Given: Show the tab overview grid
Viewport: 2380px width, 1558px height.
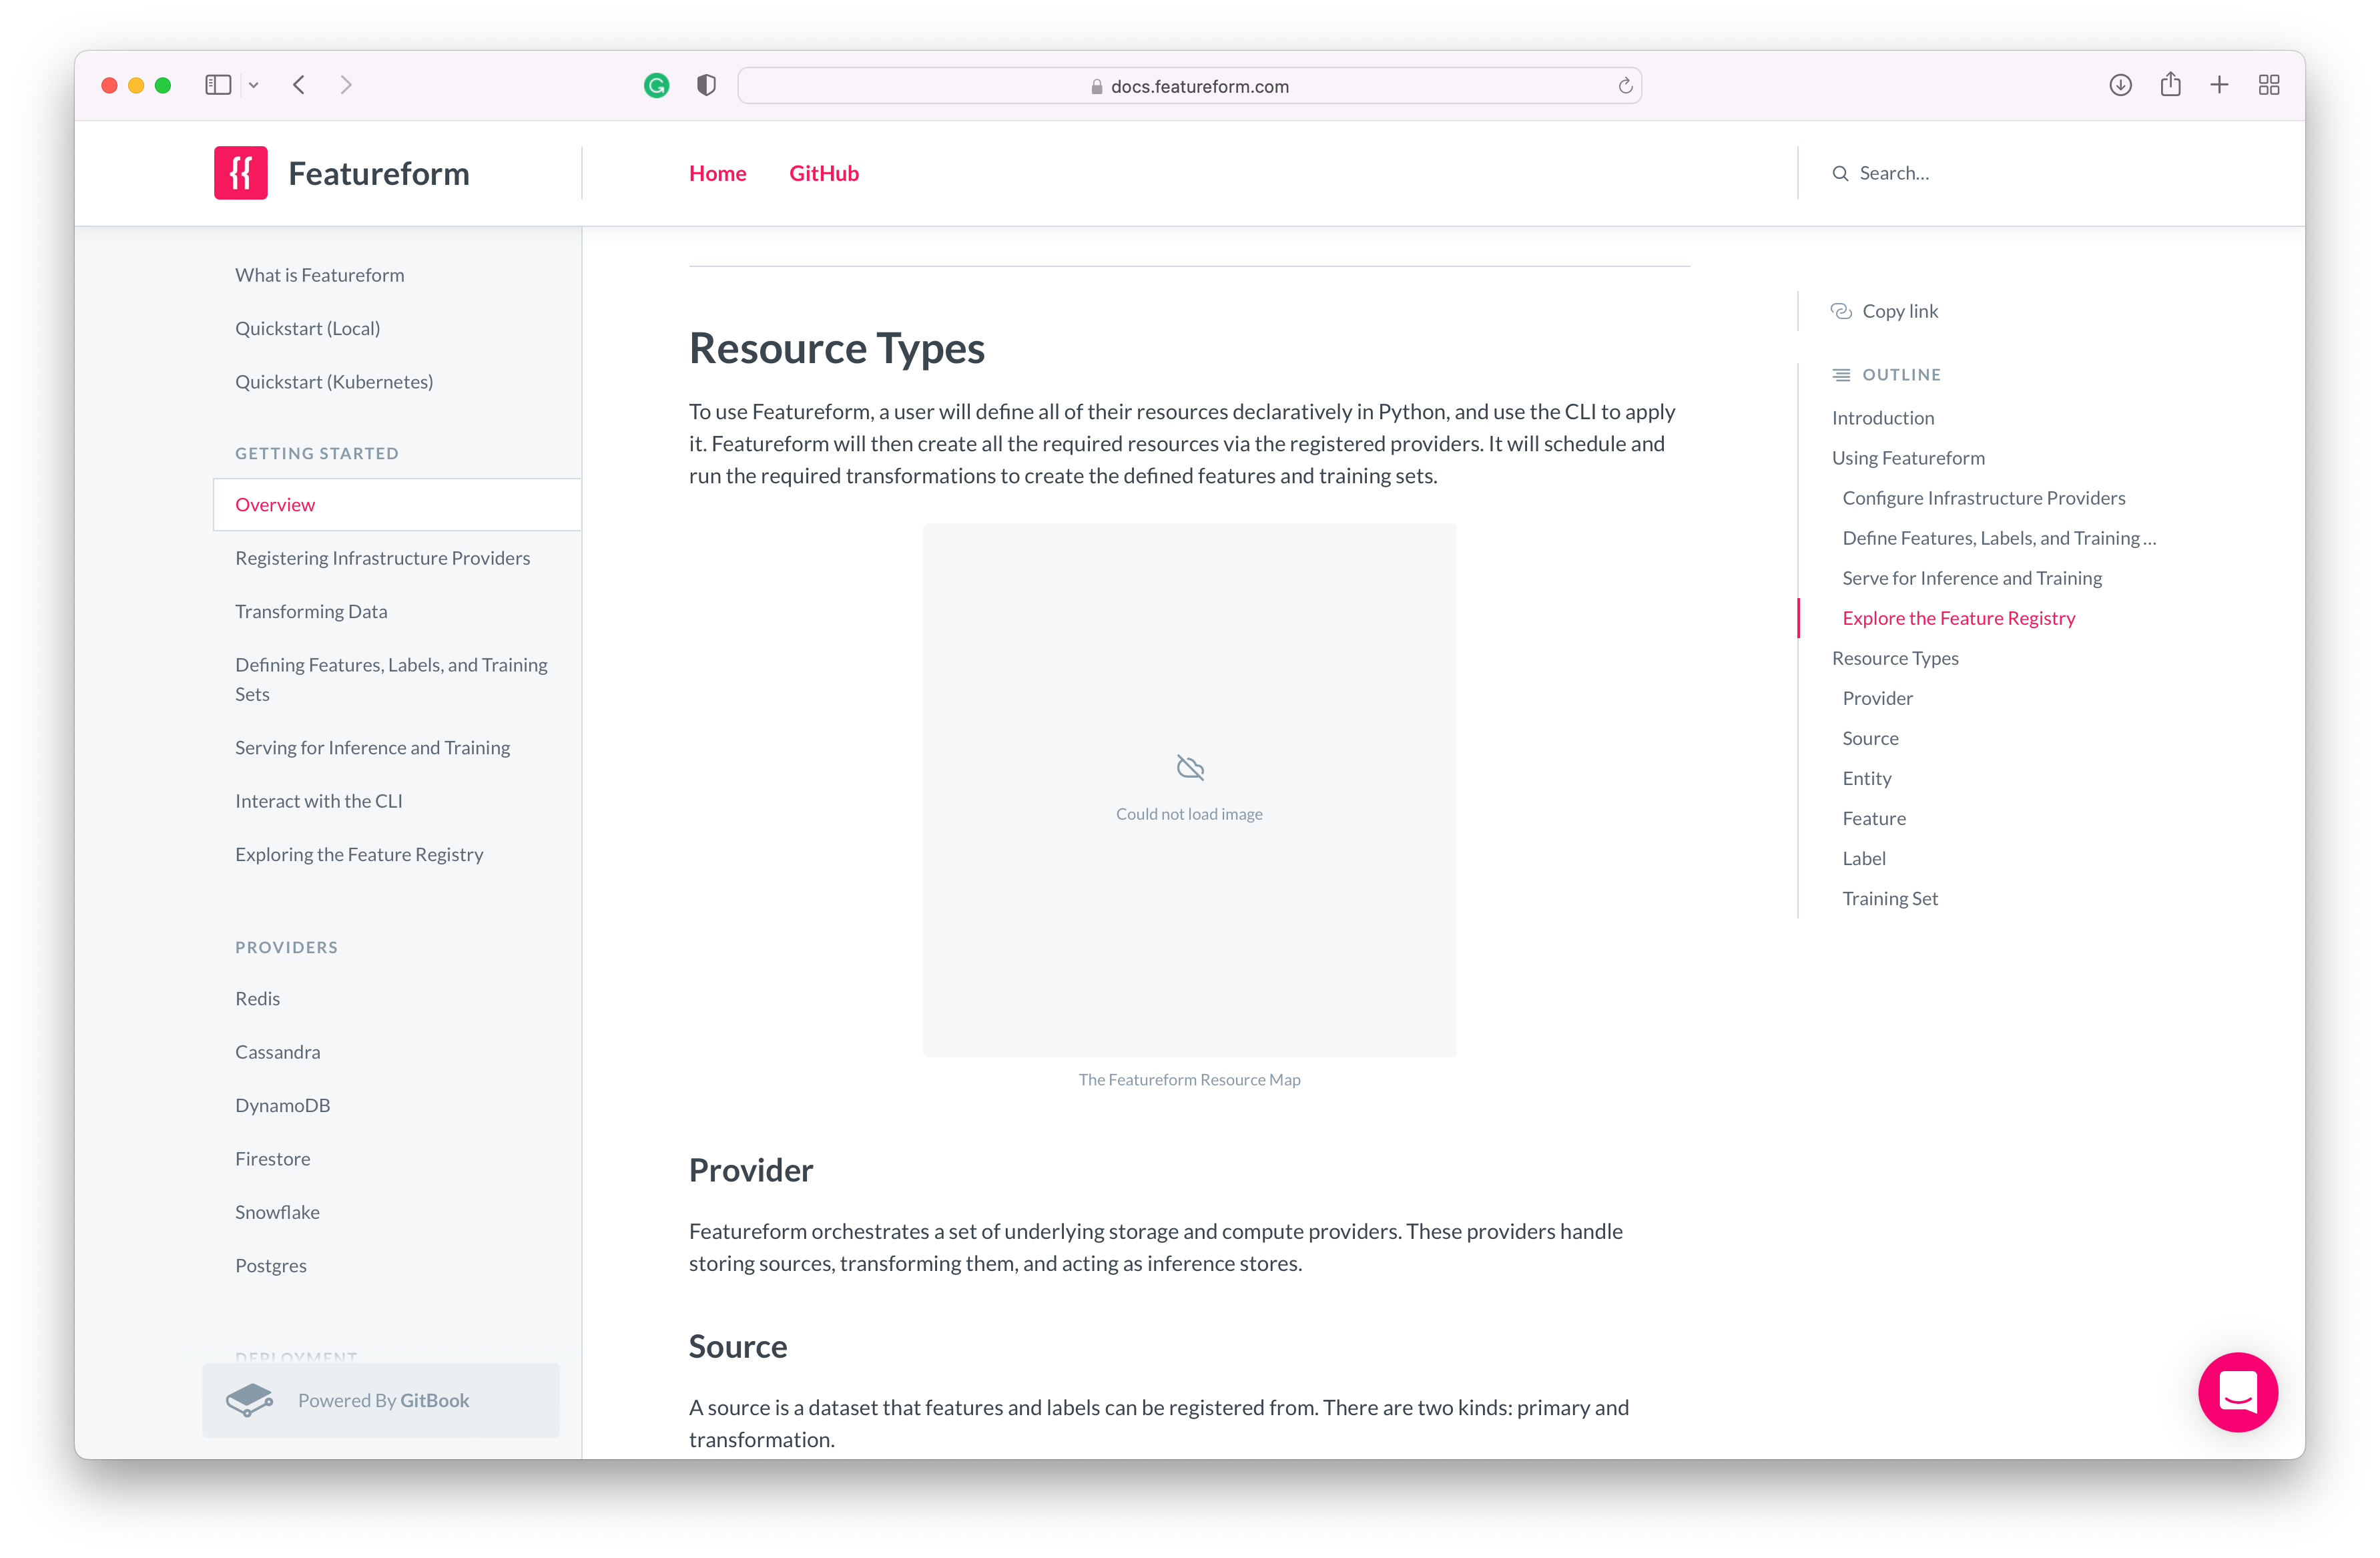Looking at the screenshot, I should pos(2268,85).
